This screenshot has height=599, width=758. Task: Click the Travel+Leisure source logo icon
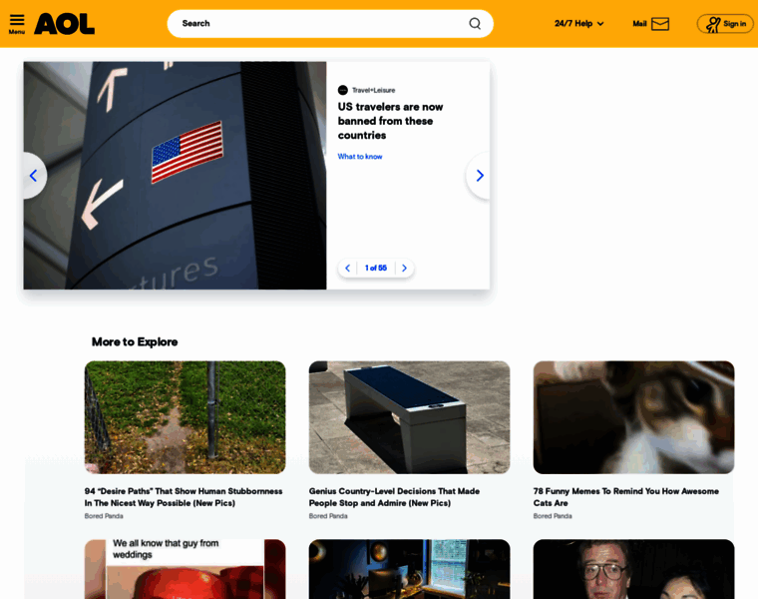pos(343,90)
